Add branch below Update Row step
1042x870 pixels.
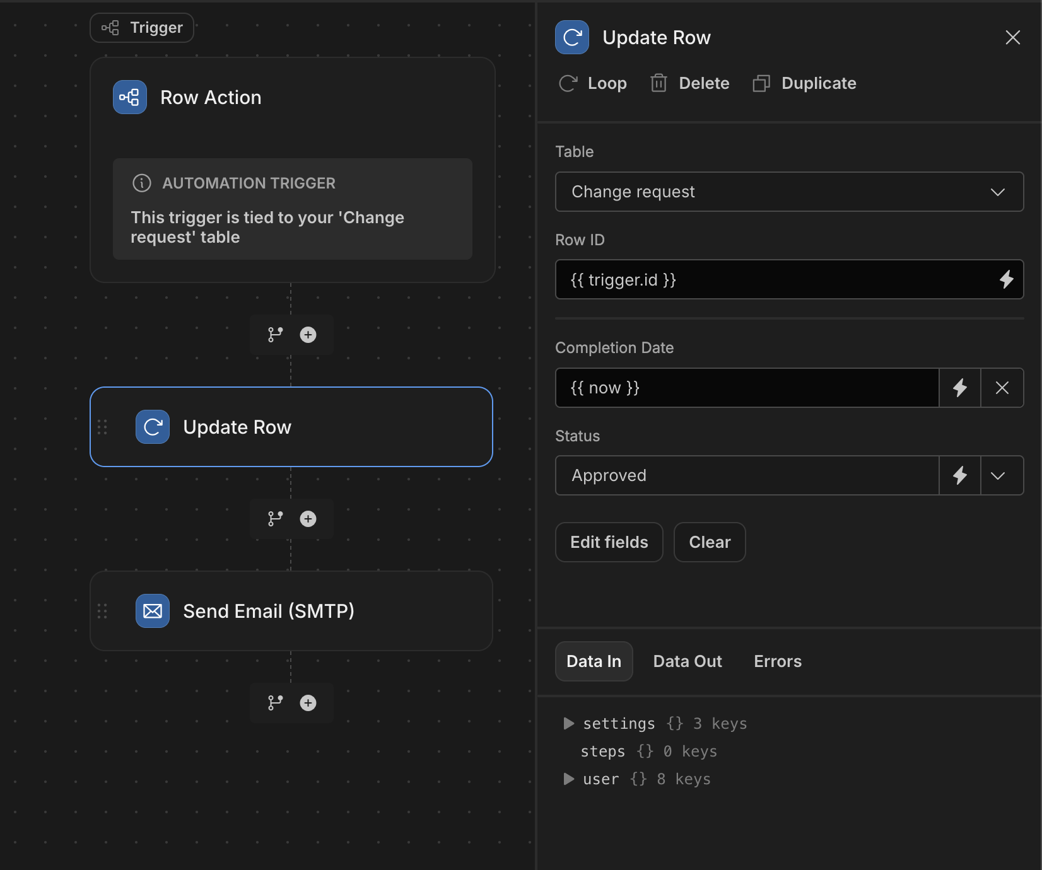coord(276,519)
